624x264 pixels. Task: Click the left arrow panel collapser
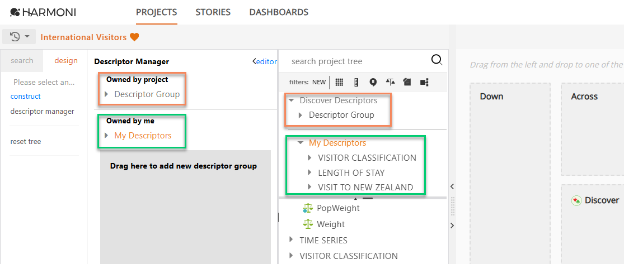point(452,186)
